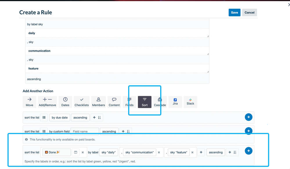Edit the Done list name field
The image size is (290, 169).
pyautogui.click(x=57, y=152)
